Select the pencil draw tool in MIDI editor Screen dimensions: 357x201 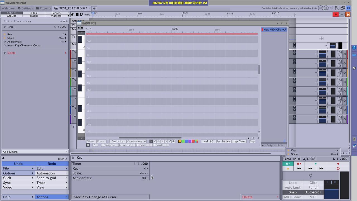(155, 142)
